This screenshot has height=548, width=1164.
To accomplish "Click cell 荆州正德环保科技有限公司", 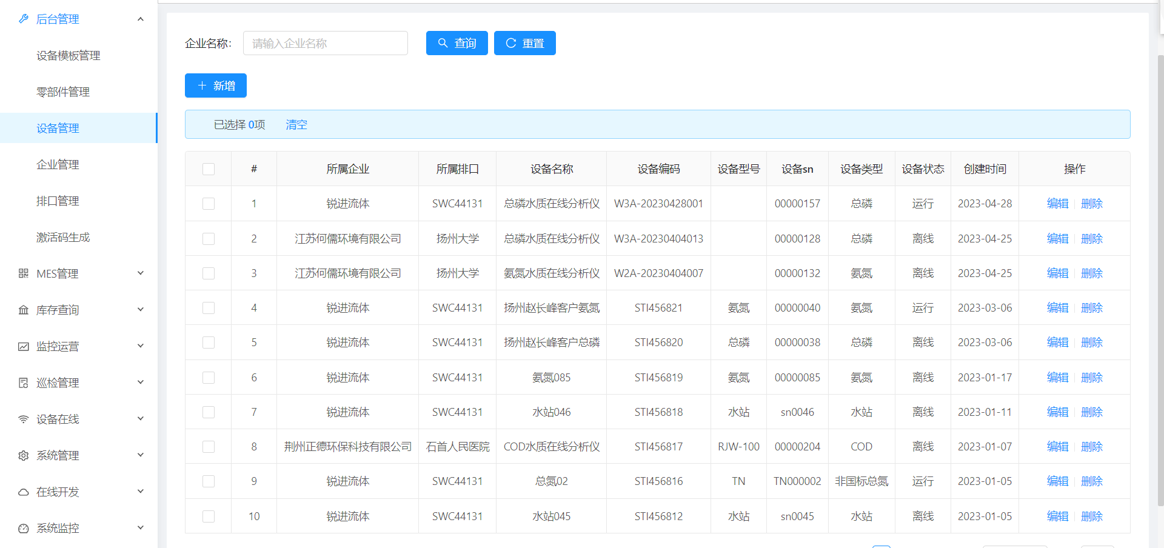I will (x=348, y=447).
